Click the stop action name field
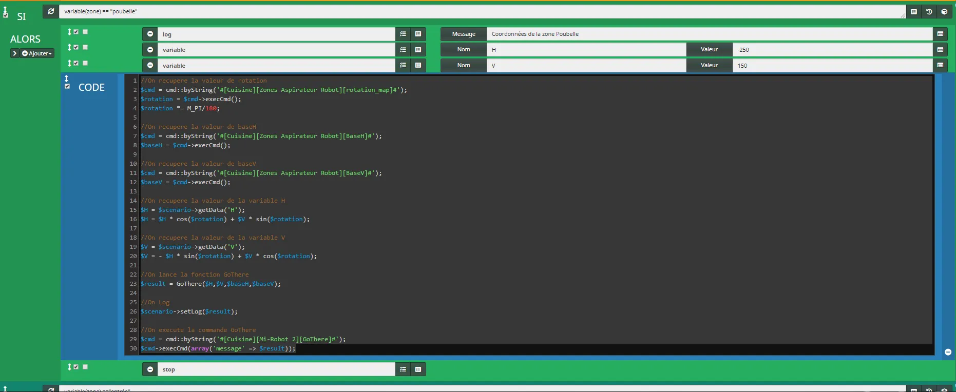Screen dimensions: 956x392 click(x=276, y=369)
